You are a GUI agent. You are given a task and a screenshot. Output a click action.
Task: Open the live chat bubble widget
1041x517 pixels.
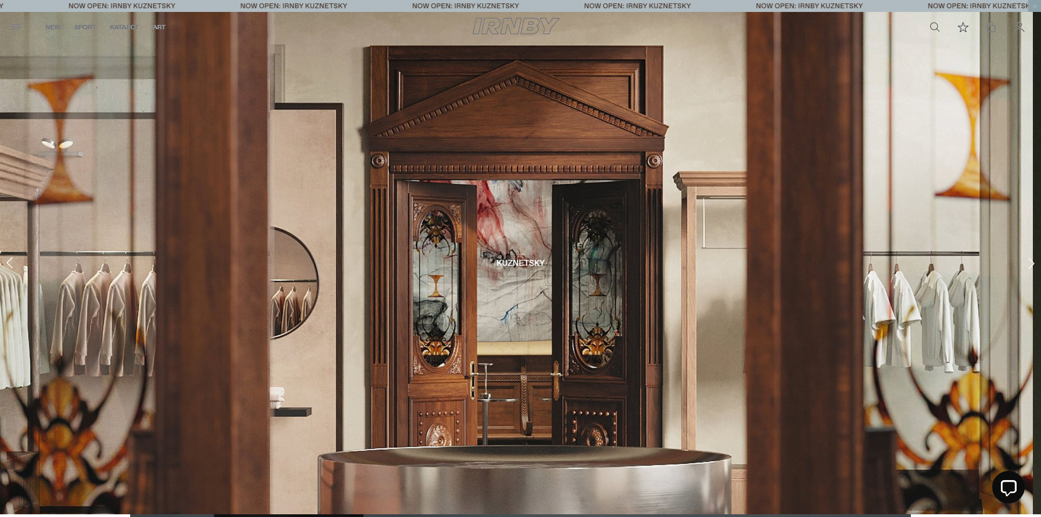tap(1008, 487)
